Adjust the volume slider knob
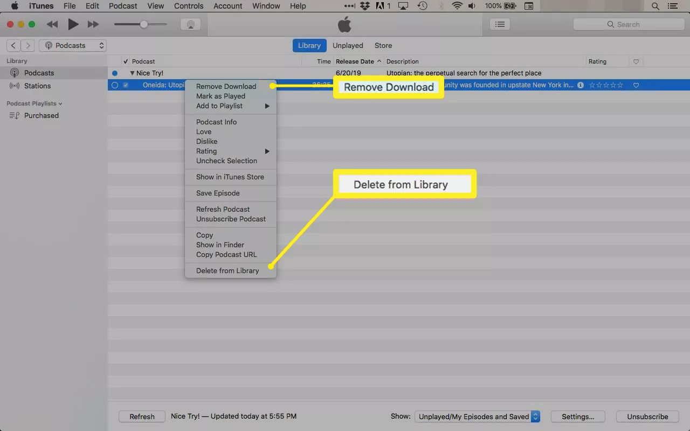690x431 pixels. click(x=144, y=24)
